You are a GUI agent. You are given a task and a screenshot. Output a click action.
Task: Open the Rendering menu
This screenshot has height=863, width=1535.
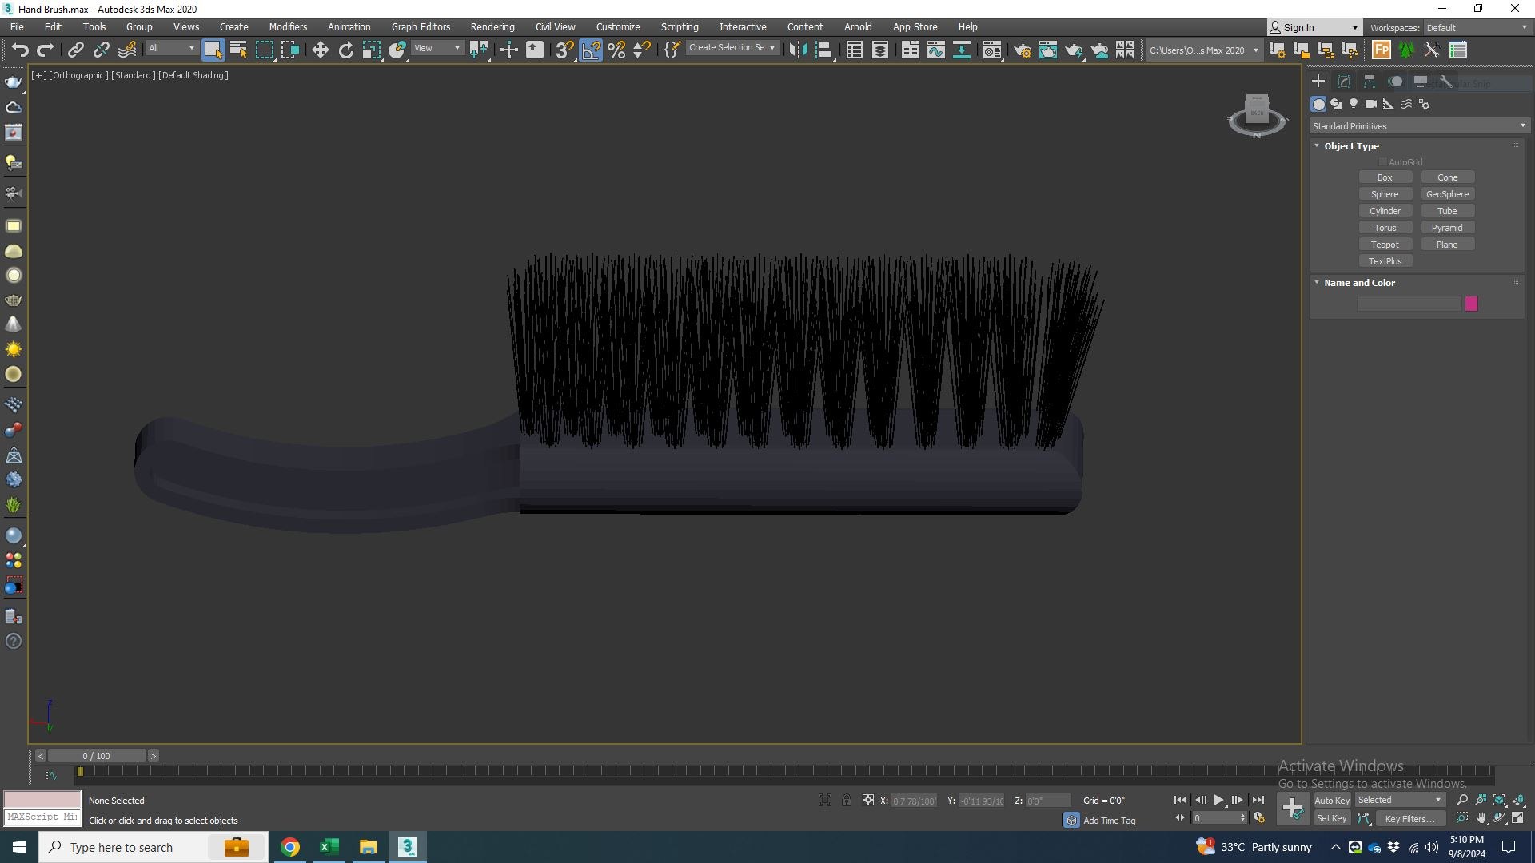492,27
